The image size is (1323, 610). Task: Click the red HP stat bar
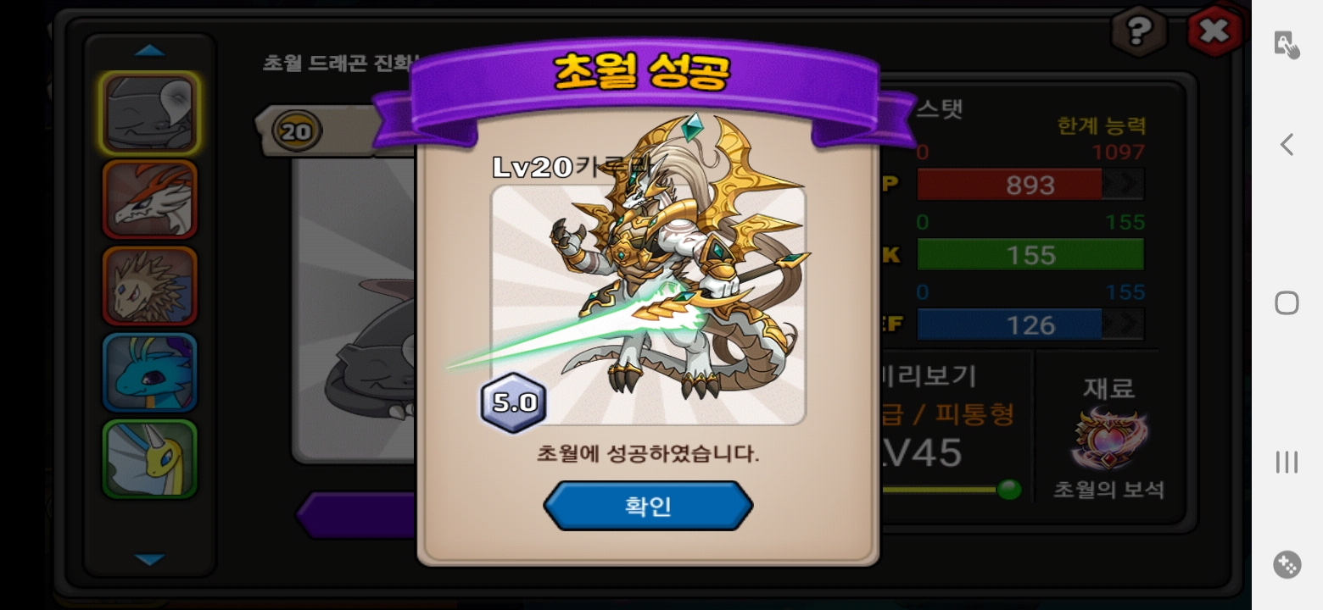1030,185
